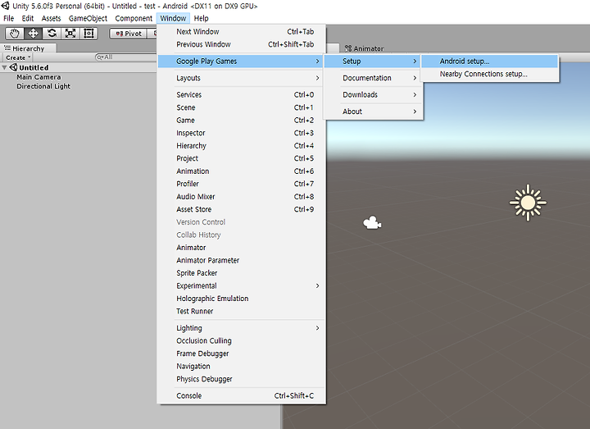Select the Move tool in toolbar
This screenshot has height=429, width=590.
[x=33, y=34]
